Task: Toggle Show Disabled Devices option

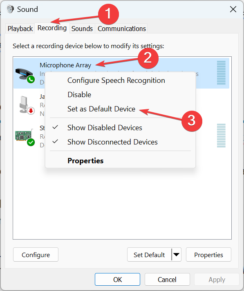Action: (x=105, y=128)
